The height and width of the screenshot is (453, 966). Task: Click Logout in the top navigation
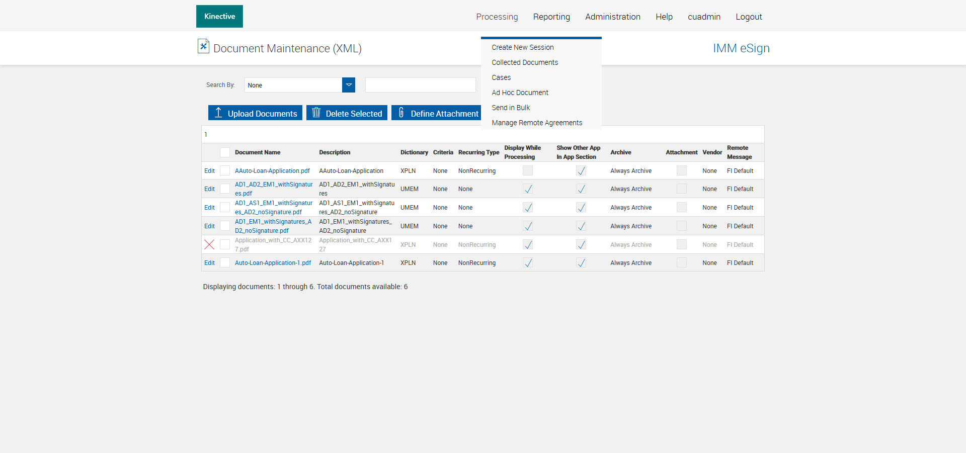(749, 17)
